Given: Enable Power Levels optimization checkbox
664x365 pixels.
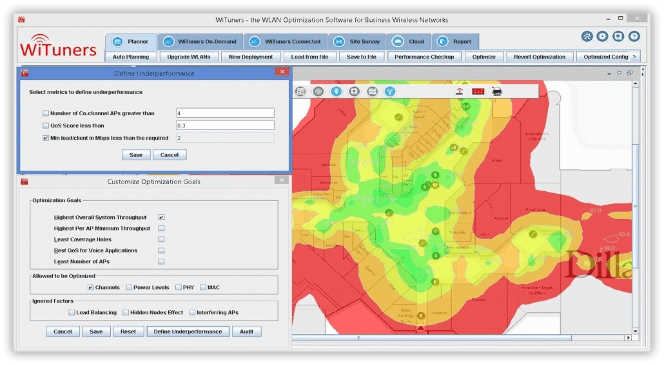Looking at the screenshot, I should [x=129, y=288].
